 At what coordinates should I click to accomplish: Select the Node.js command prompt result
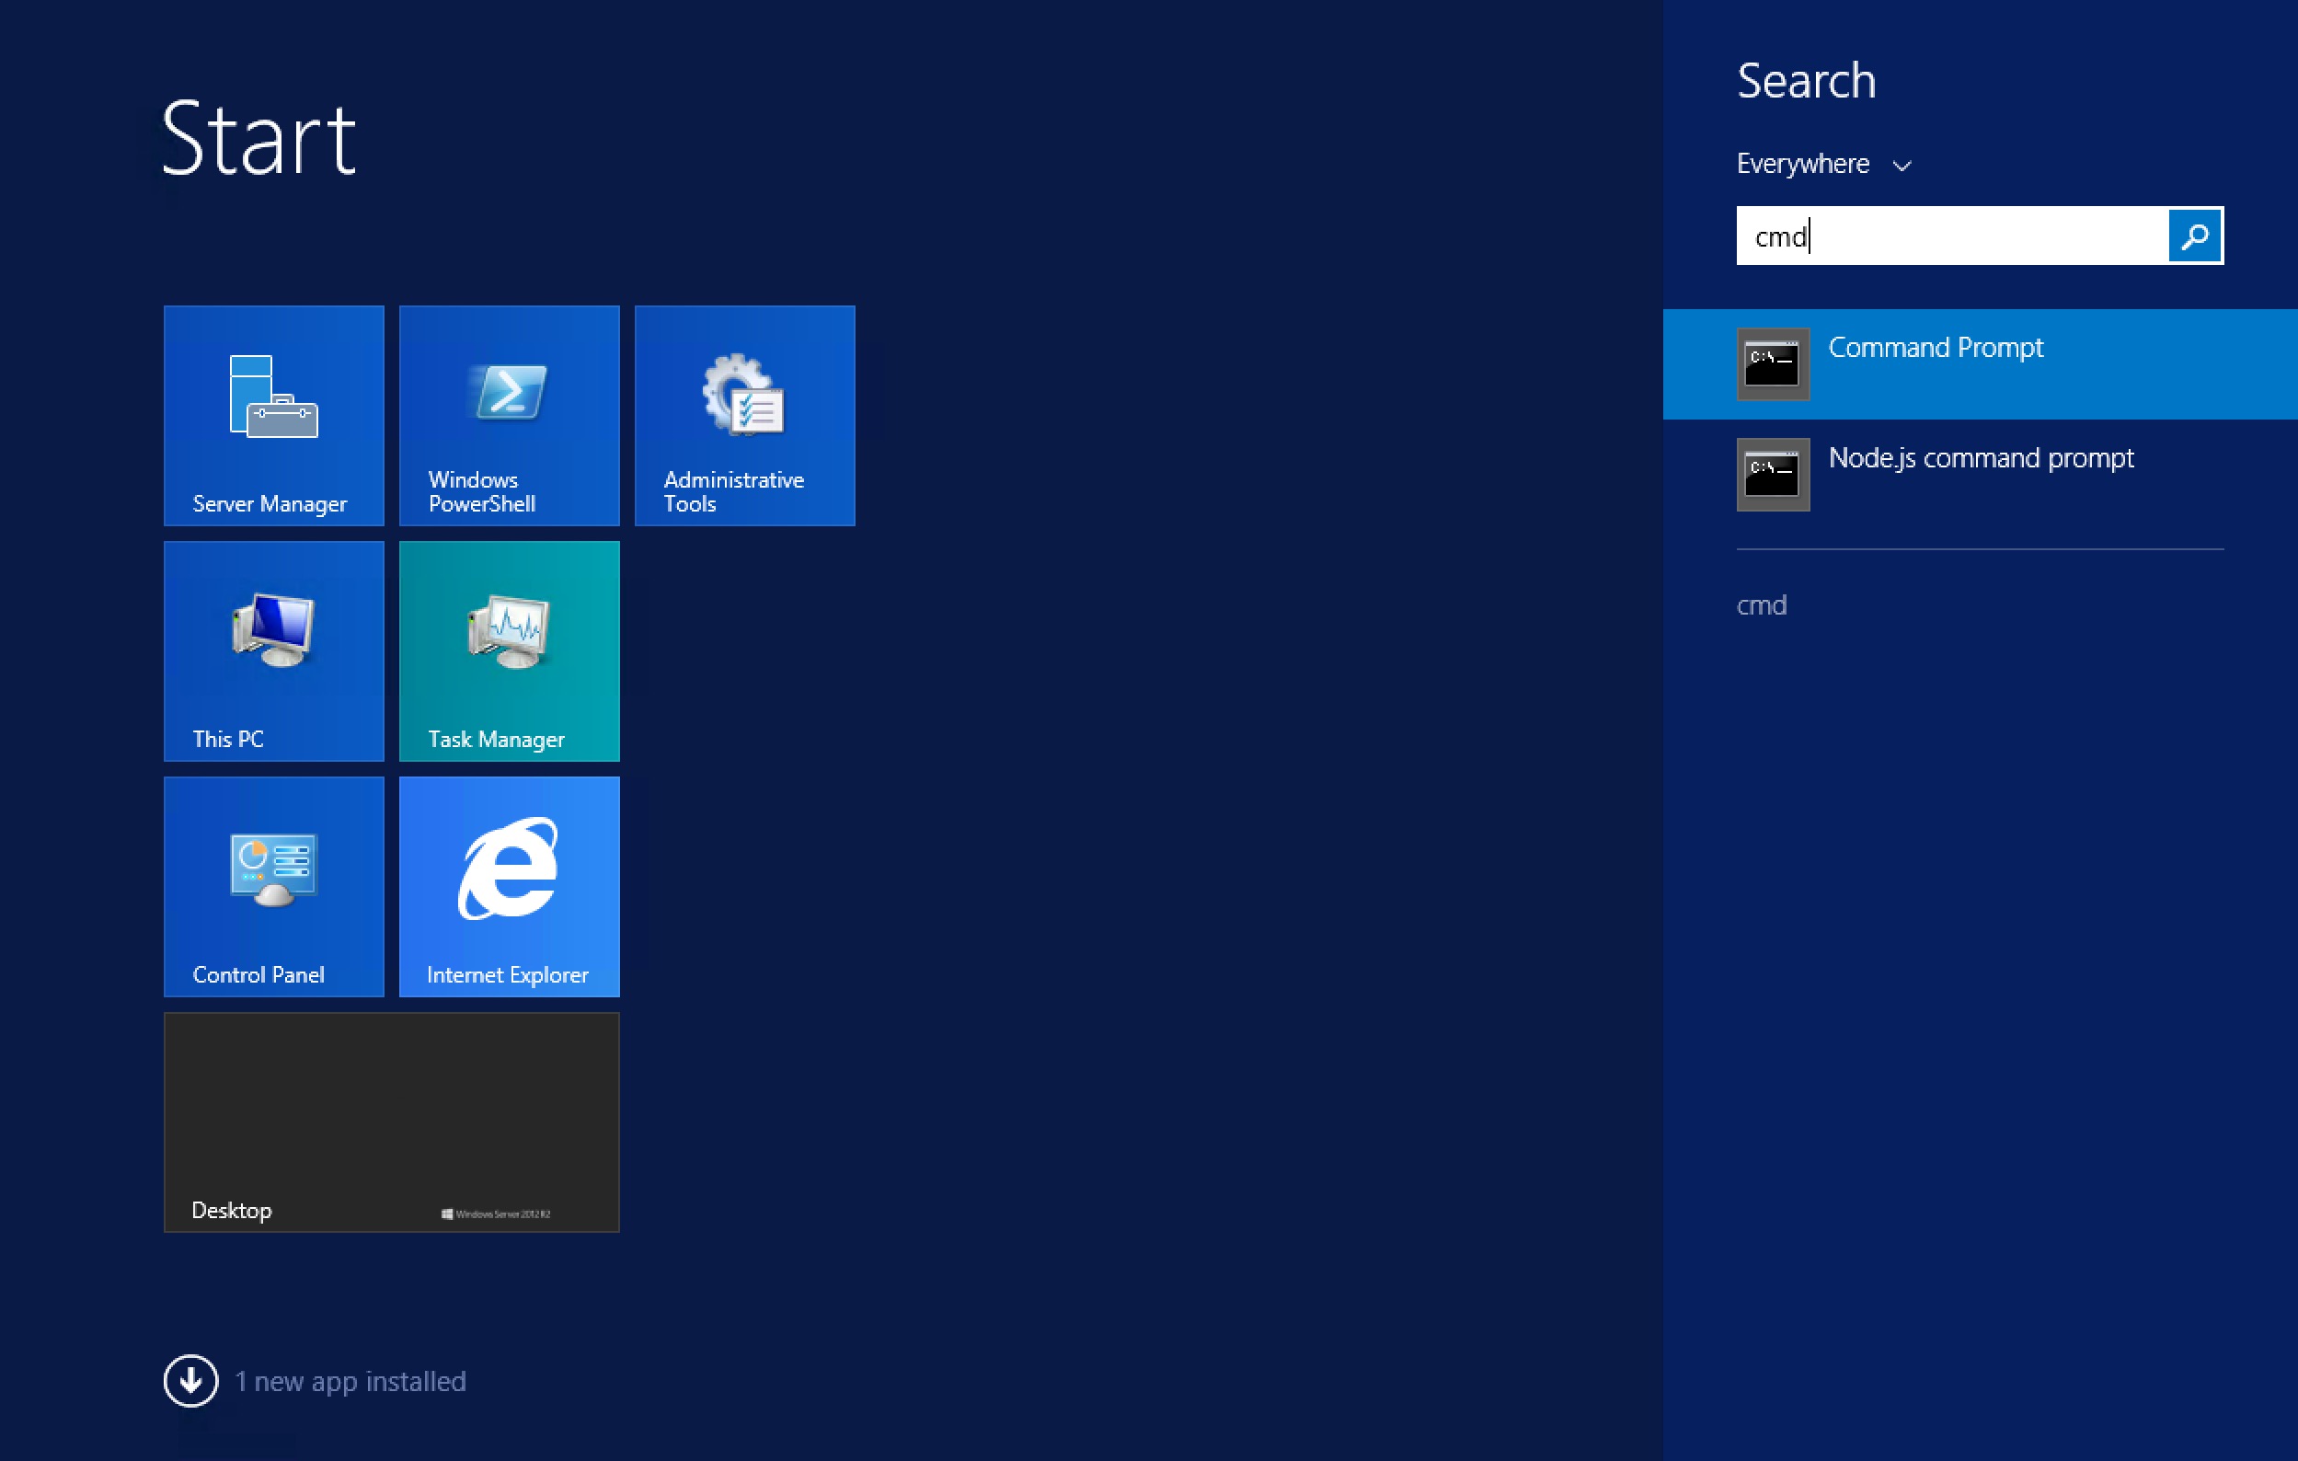(1981, 459)
